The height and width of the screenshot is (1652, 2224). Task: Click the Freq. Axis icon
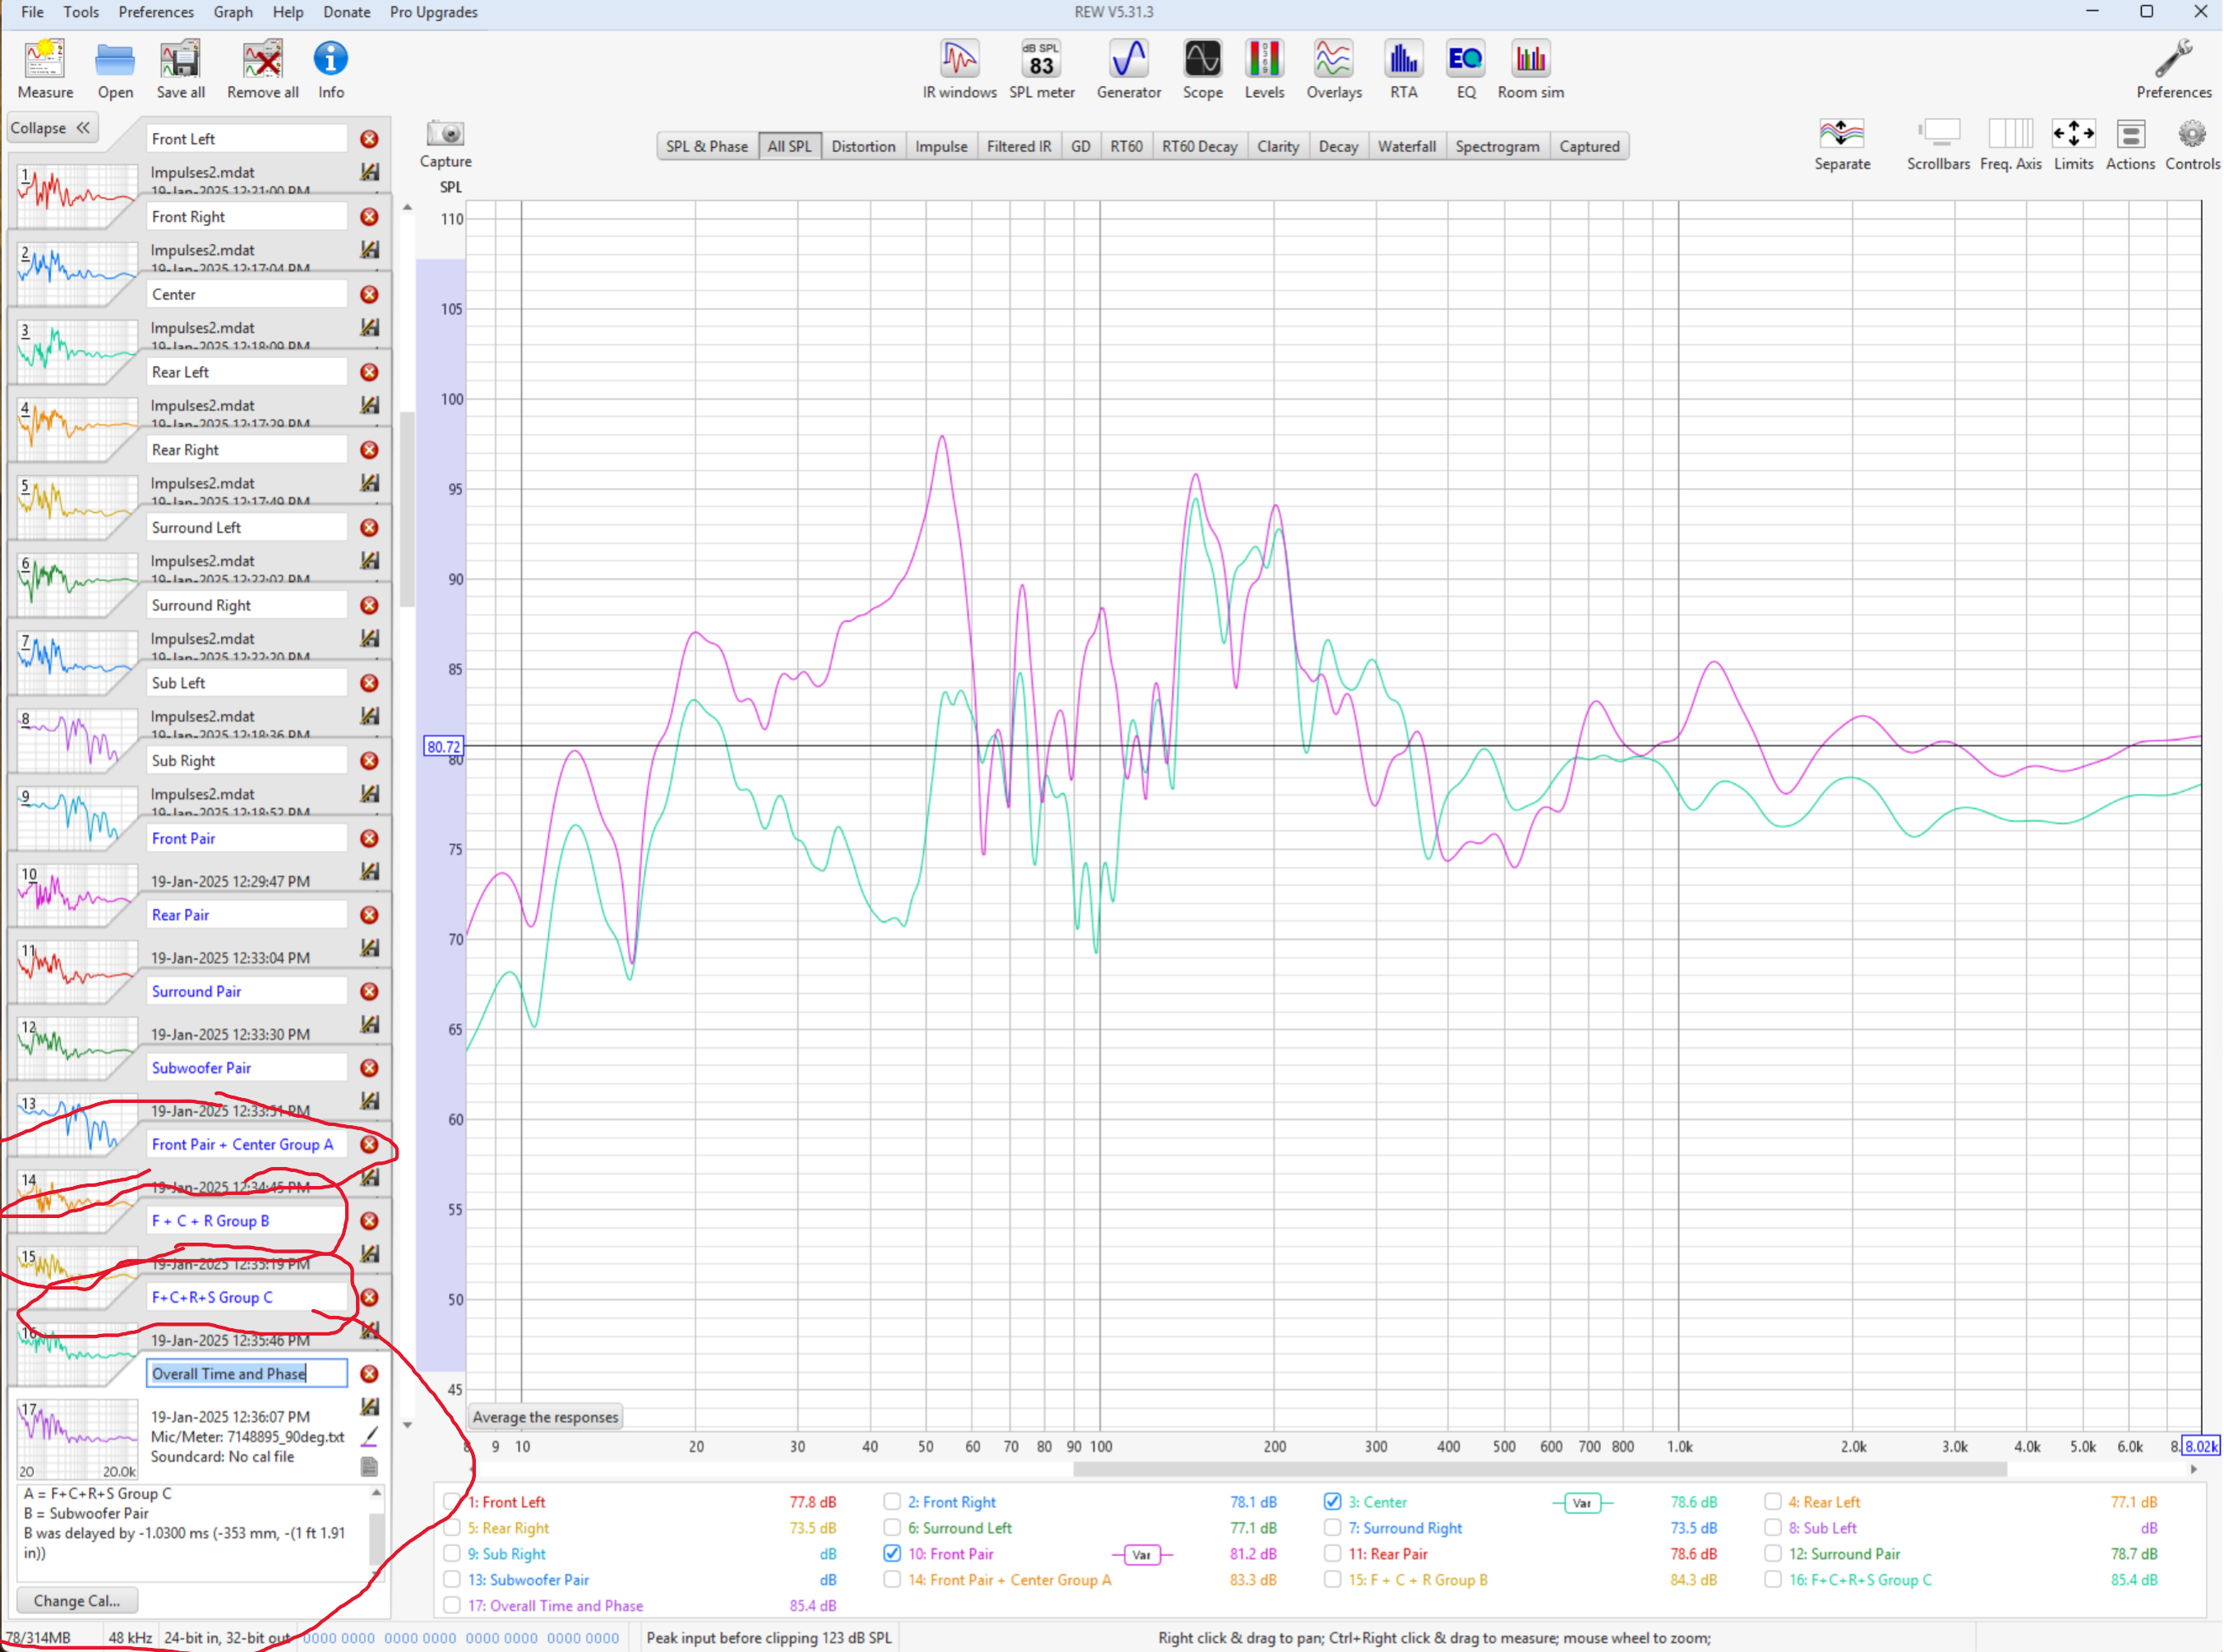pos(2011,144)
